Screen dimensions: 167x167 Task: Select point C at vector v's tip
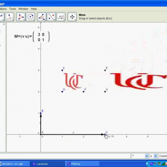coord(105,135)
